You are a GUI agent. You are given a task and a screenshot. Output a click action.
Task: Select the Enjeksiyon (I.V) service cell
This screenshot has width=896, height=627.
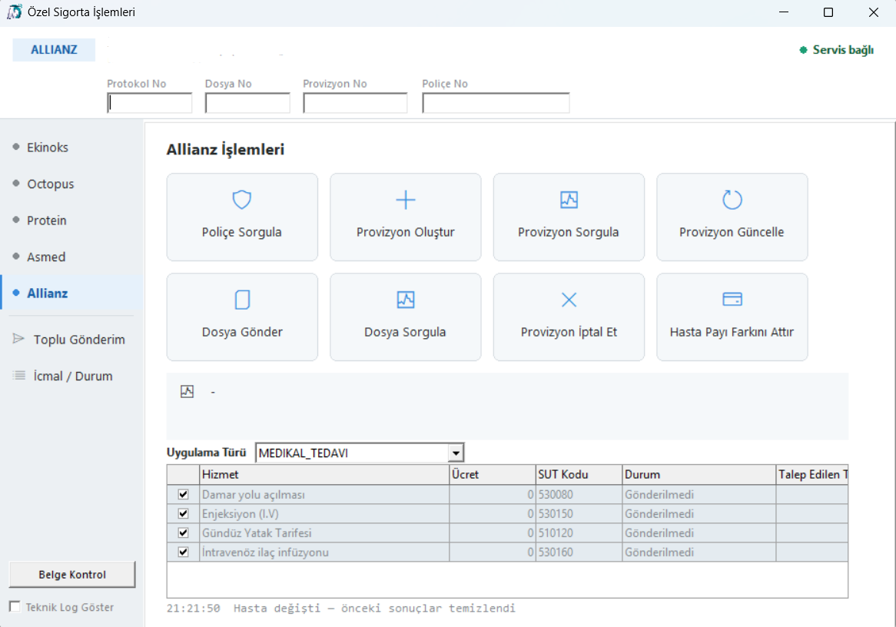point(324,514)
